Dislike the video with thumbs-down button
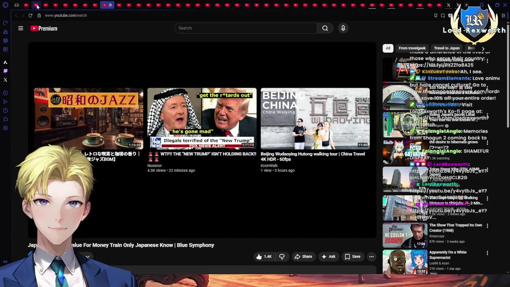 pyautogui.click(x=282, y=257)
